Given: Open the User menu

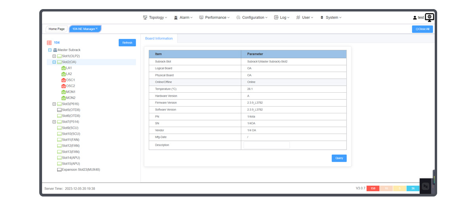Looking at the screenshot, I should coord(305,17).
